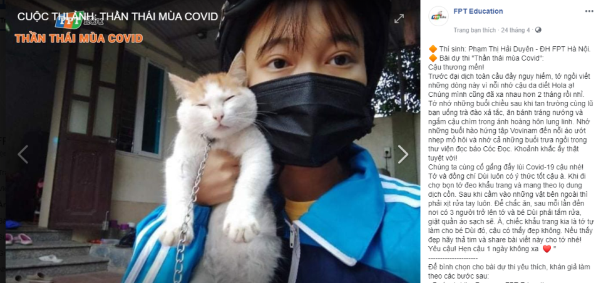Click the FPT Education profile avatar
Screen dimensions: 601x283
[x=438, y=17]
